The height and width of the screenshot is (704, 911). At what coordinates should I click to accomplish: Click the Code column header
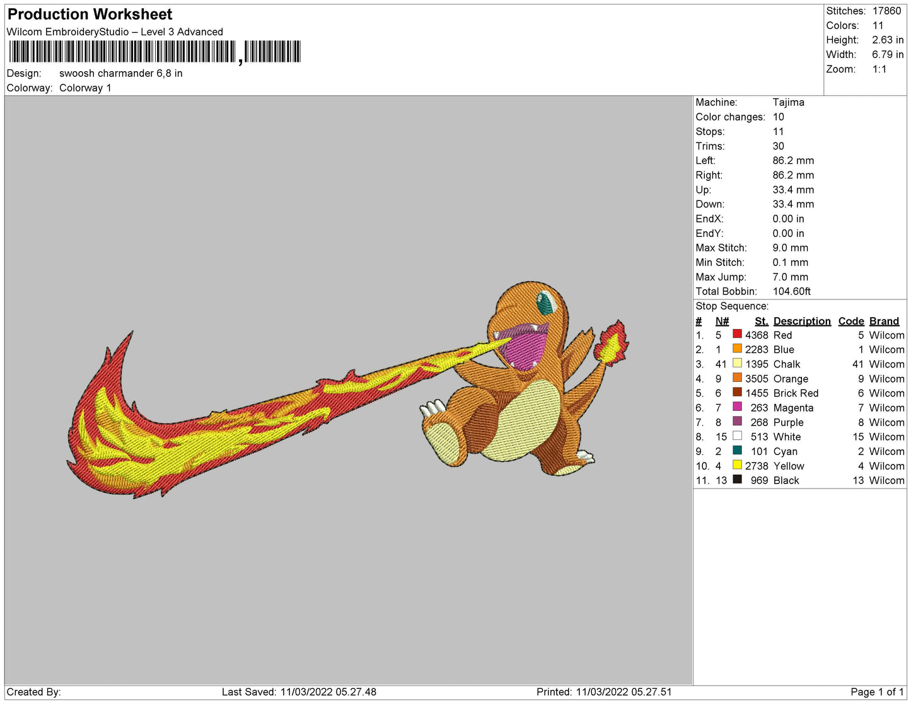tap(850, 321)
